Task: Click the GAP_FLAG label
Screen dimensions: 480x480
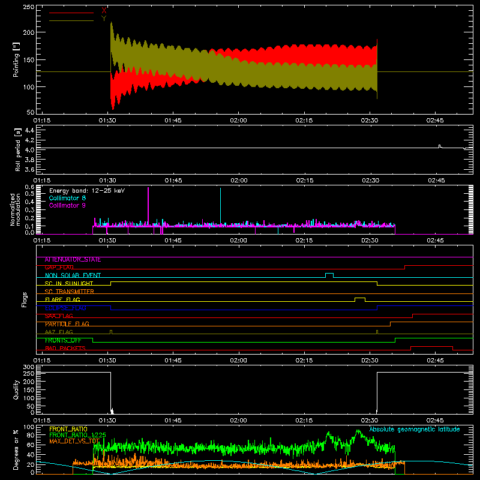Action: [x=59, y=268]
